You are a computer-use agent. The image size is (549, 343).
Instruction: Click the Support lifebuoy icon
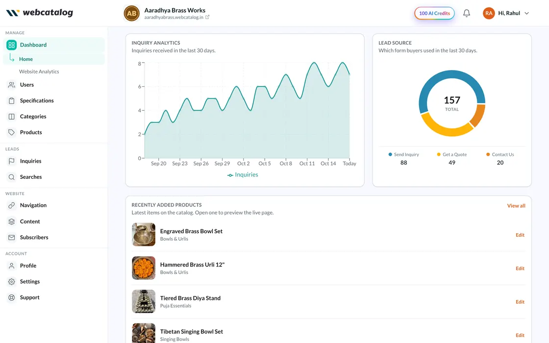[x=12, y=297]
